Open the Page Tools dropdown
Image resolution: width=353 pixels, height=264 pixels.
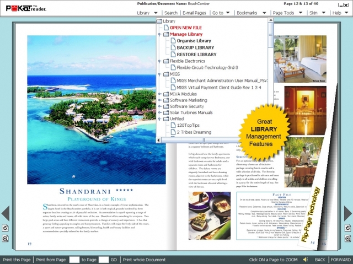point(287,13)
